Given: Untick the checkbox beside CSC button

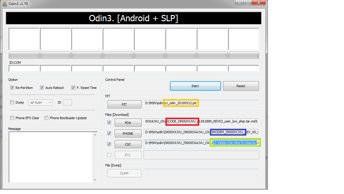Looking at the screenshot, I should pyautogui.click(x=109, y=144).
